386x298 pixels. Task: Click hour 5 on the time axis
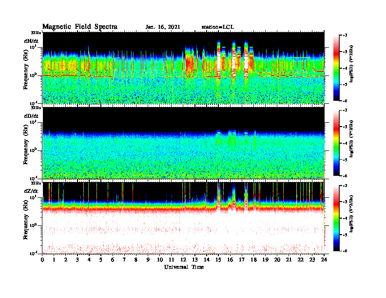(x=101, y=260)
